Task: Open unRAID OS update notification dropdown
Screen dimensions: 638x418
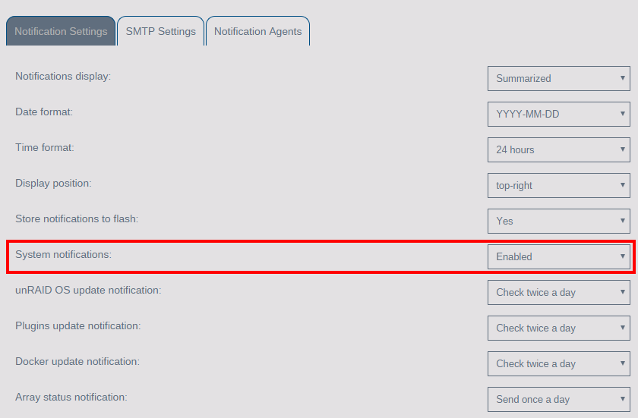Action: tap(559, 293)
